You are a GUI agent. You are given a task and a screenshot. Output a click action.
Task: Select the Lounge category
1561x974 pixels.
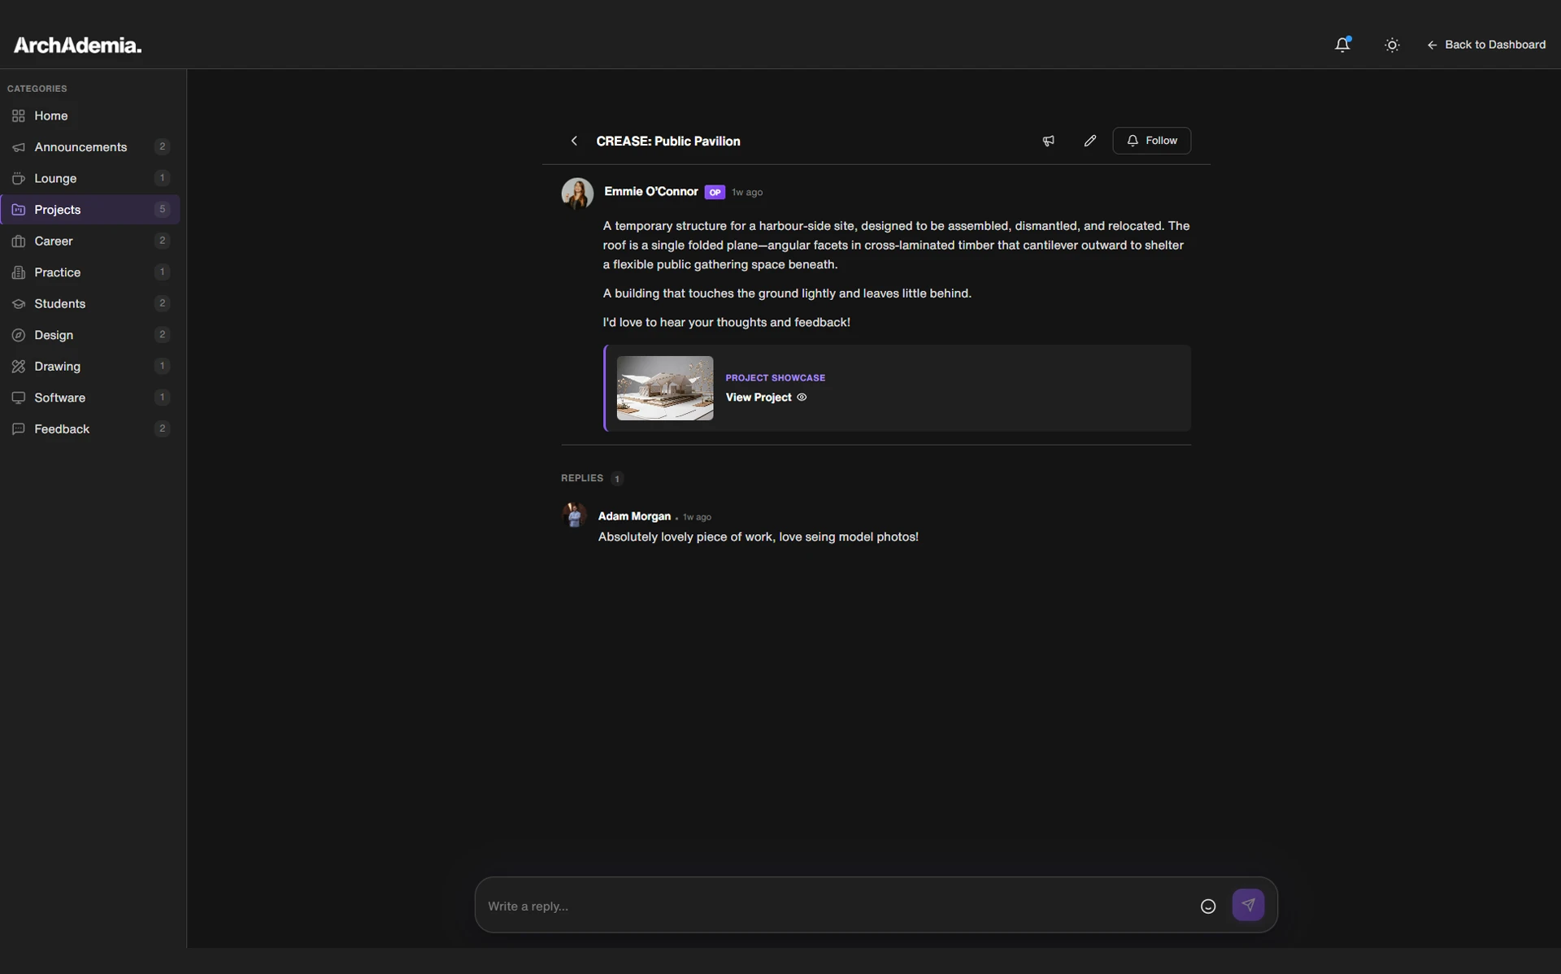tap(55, 178)
